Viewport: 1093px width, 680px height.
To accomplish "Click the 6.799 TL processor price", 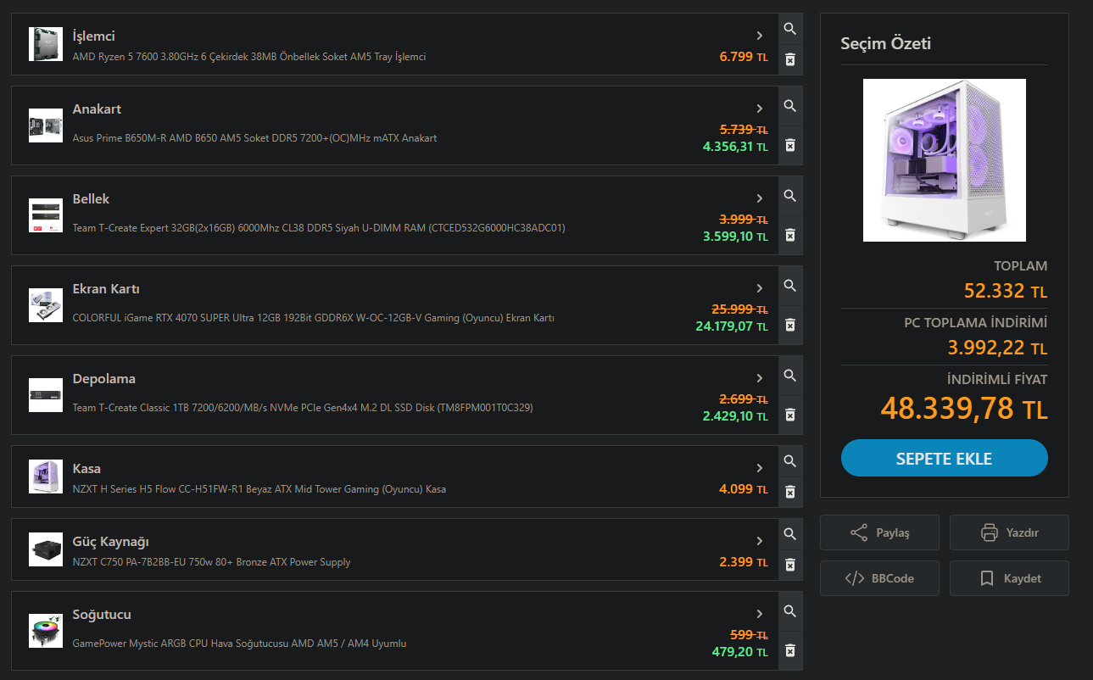I will point(744,57).
